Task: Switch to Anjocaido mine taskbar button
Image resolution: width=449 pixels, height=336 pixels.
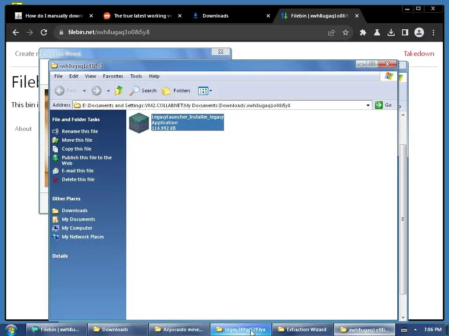Action: pos(179,329)
